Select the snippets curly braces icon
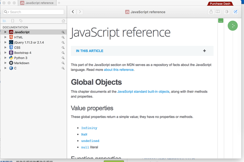Viewport: 244px width, 162px height. tap(13, 21)
